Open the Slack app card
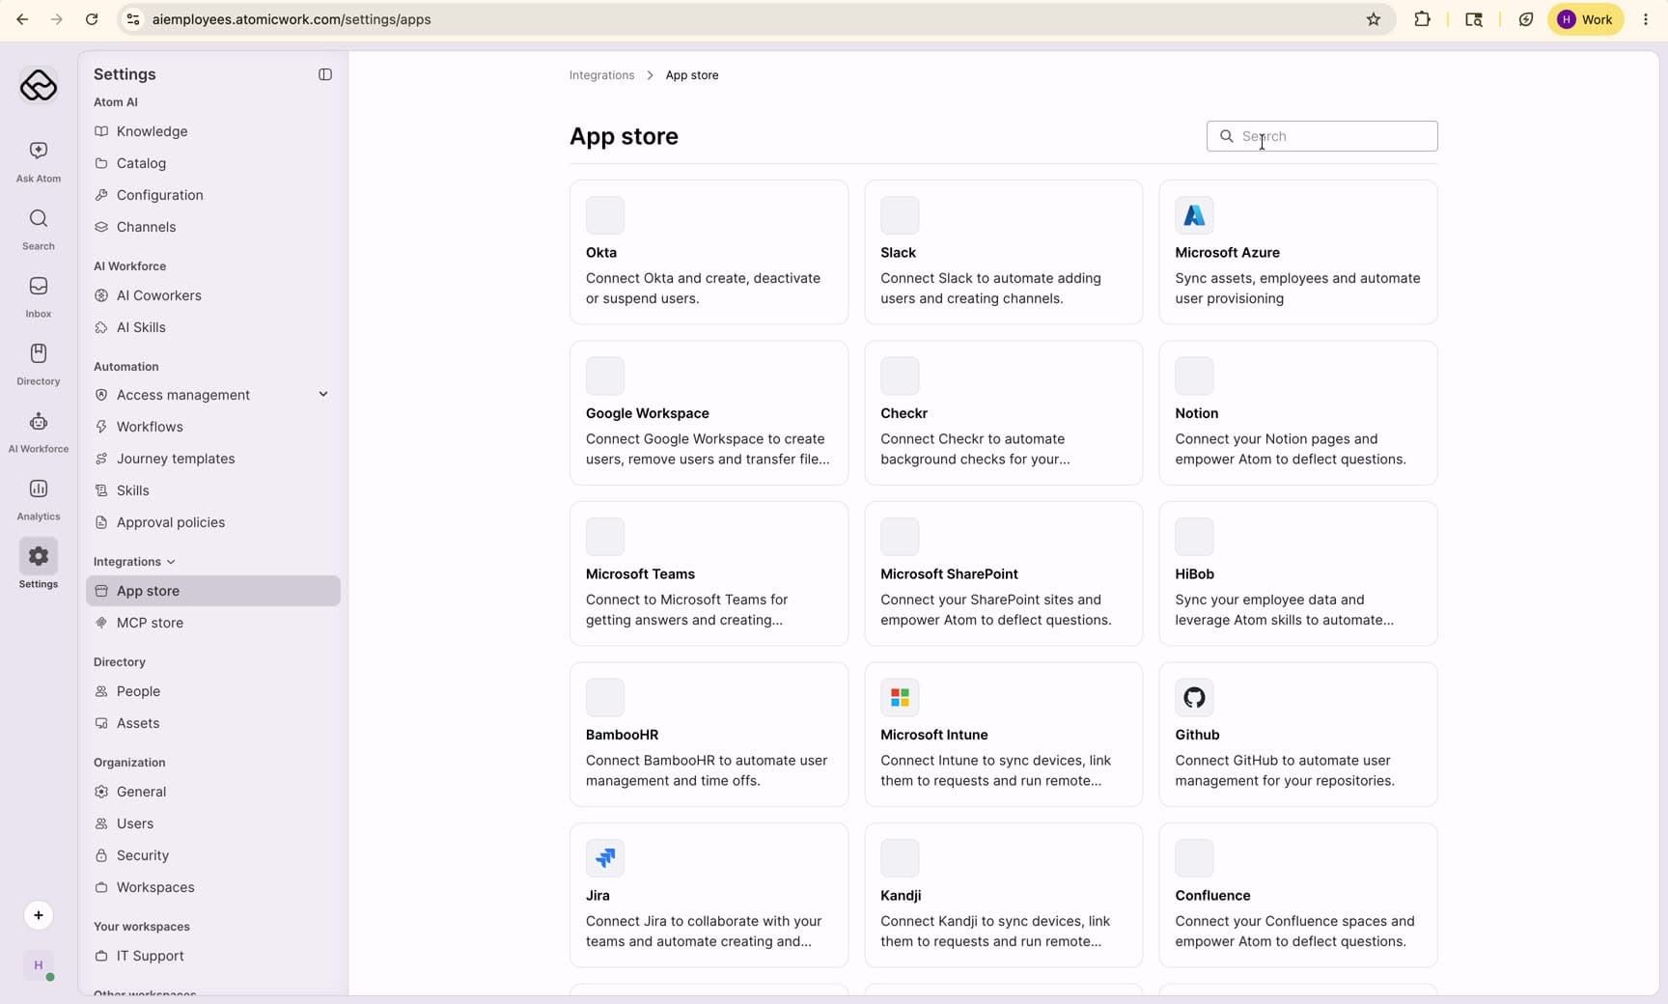Image resolution: width=1668 pixels, height=1004 pixels. (x=1003, y=252)
